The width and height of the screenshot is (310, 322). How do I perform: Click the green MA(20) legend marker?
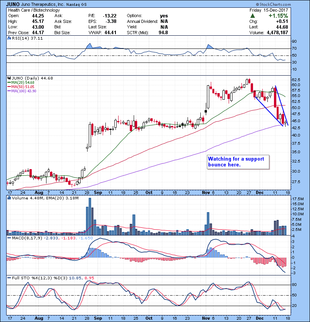point(9,83)
